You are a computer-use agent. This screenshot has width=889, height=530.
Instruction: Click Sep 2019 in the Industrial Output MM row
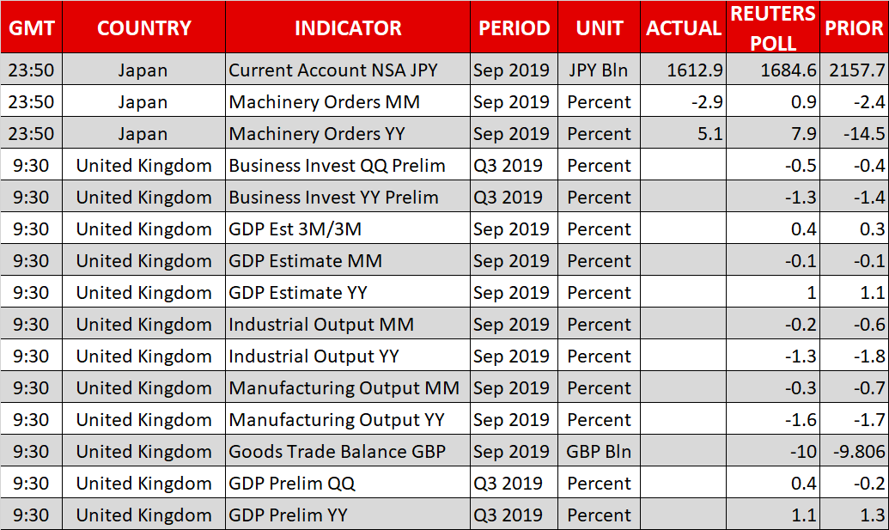[511, 324]
